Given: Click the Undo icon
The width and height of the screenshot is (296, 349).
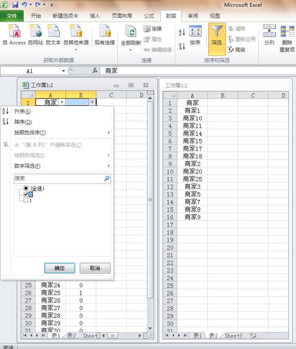Looking at the screenshot, I should pyautogui.click(x=25, y=4).
